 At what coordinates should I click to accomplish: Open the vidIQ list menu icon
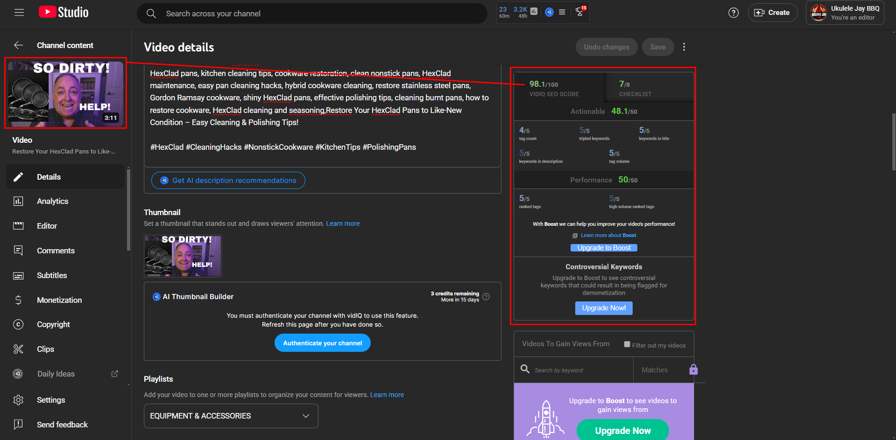click(562, 12)
